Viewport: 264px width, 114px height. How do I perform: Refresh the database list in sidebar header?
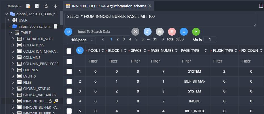46,6
